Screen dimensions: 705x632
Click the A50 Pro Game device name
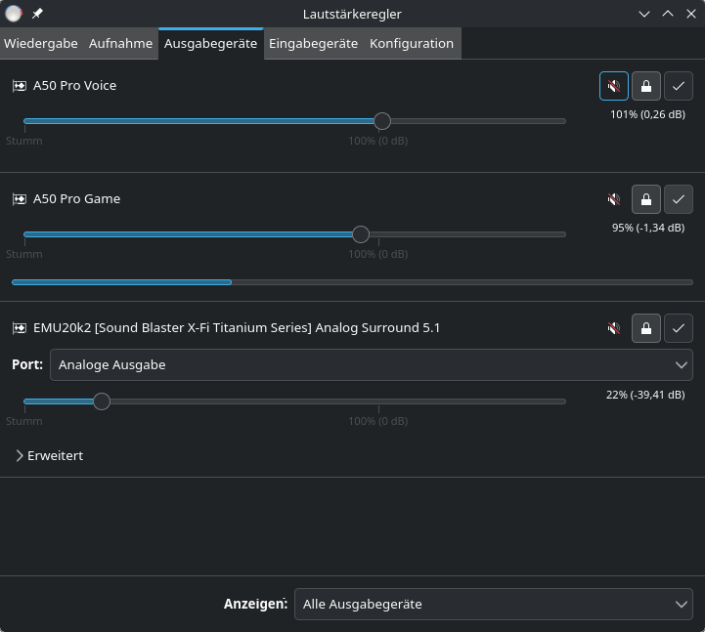tap(77, 199)
